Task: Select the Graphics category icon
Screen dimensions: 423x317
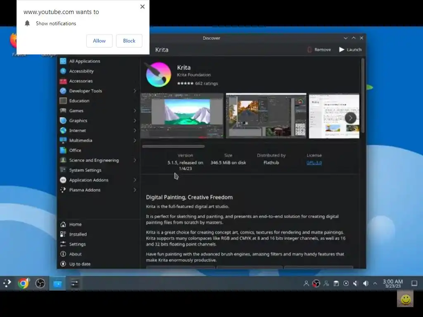Action: (63, 121)
